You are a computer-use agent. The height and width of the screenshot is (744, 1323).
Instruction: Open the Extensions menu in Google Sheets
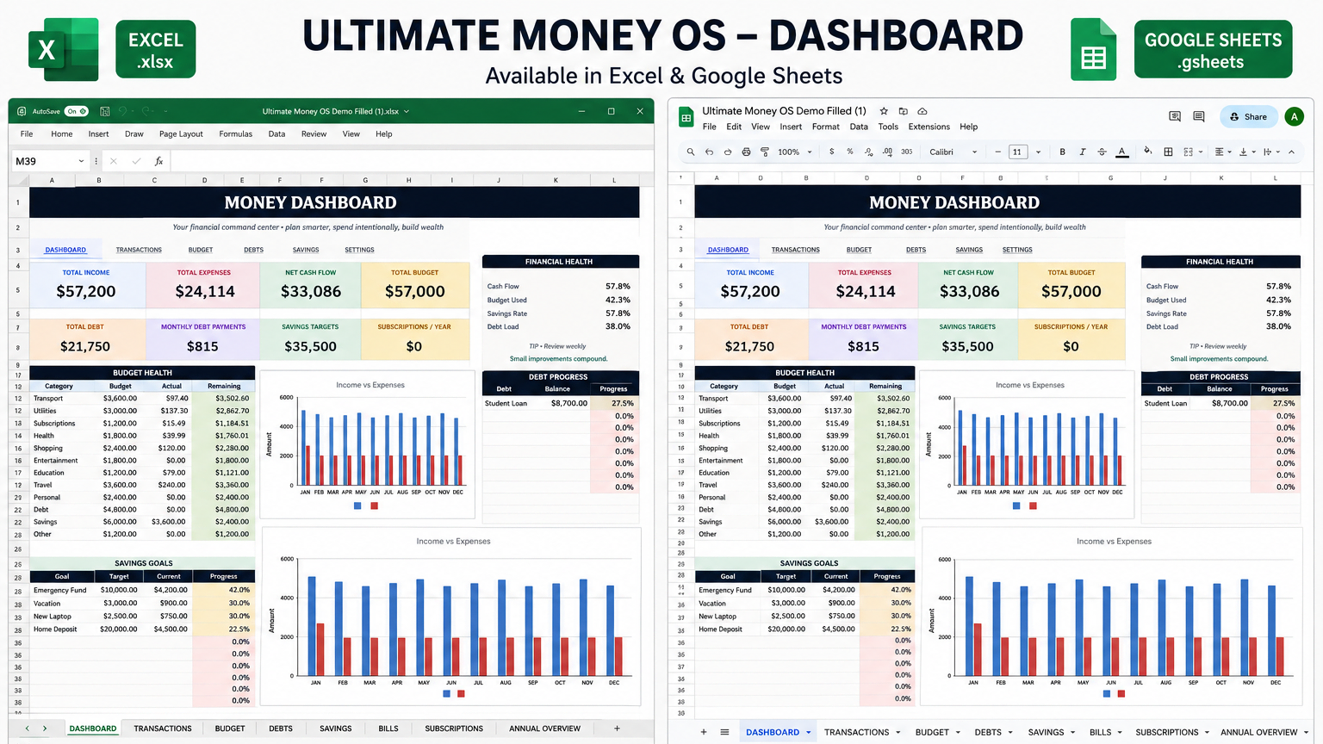[929, 127]
